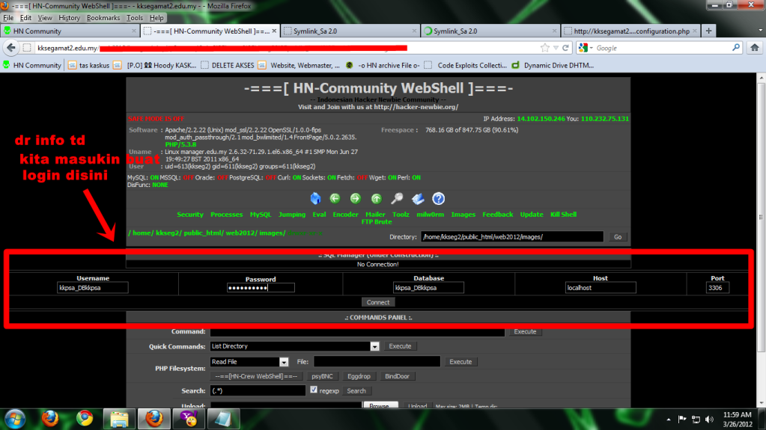Open the magnifier search icon
This screenshot has height=430, width=766.
(398, 198)
